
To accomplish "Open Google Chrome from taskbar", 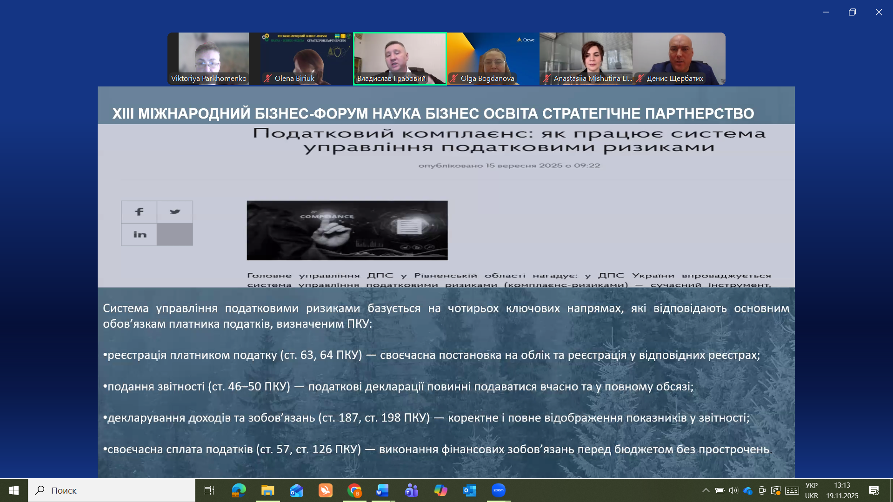I will (x=354, y=490).
